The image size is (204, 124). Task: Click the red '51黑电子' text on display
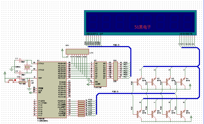pos(143,27)
